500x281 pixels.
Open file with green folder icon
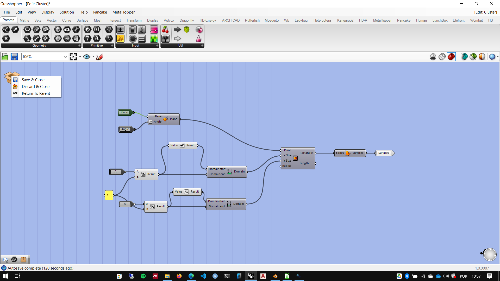point(5,57)
